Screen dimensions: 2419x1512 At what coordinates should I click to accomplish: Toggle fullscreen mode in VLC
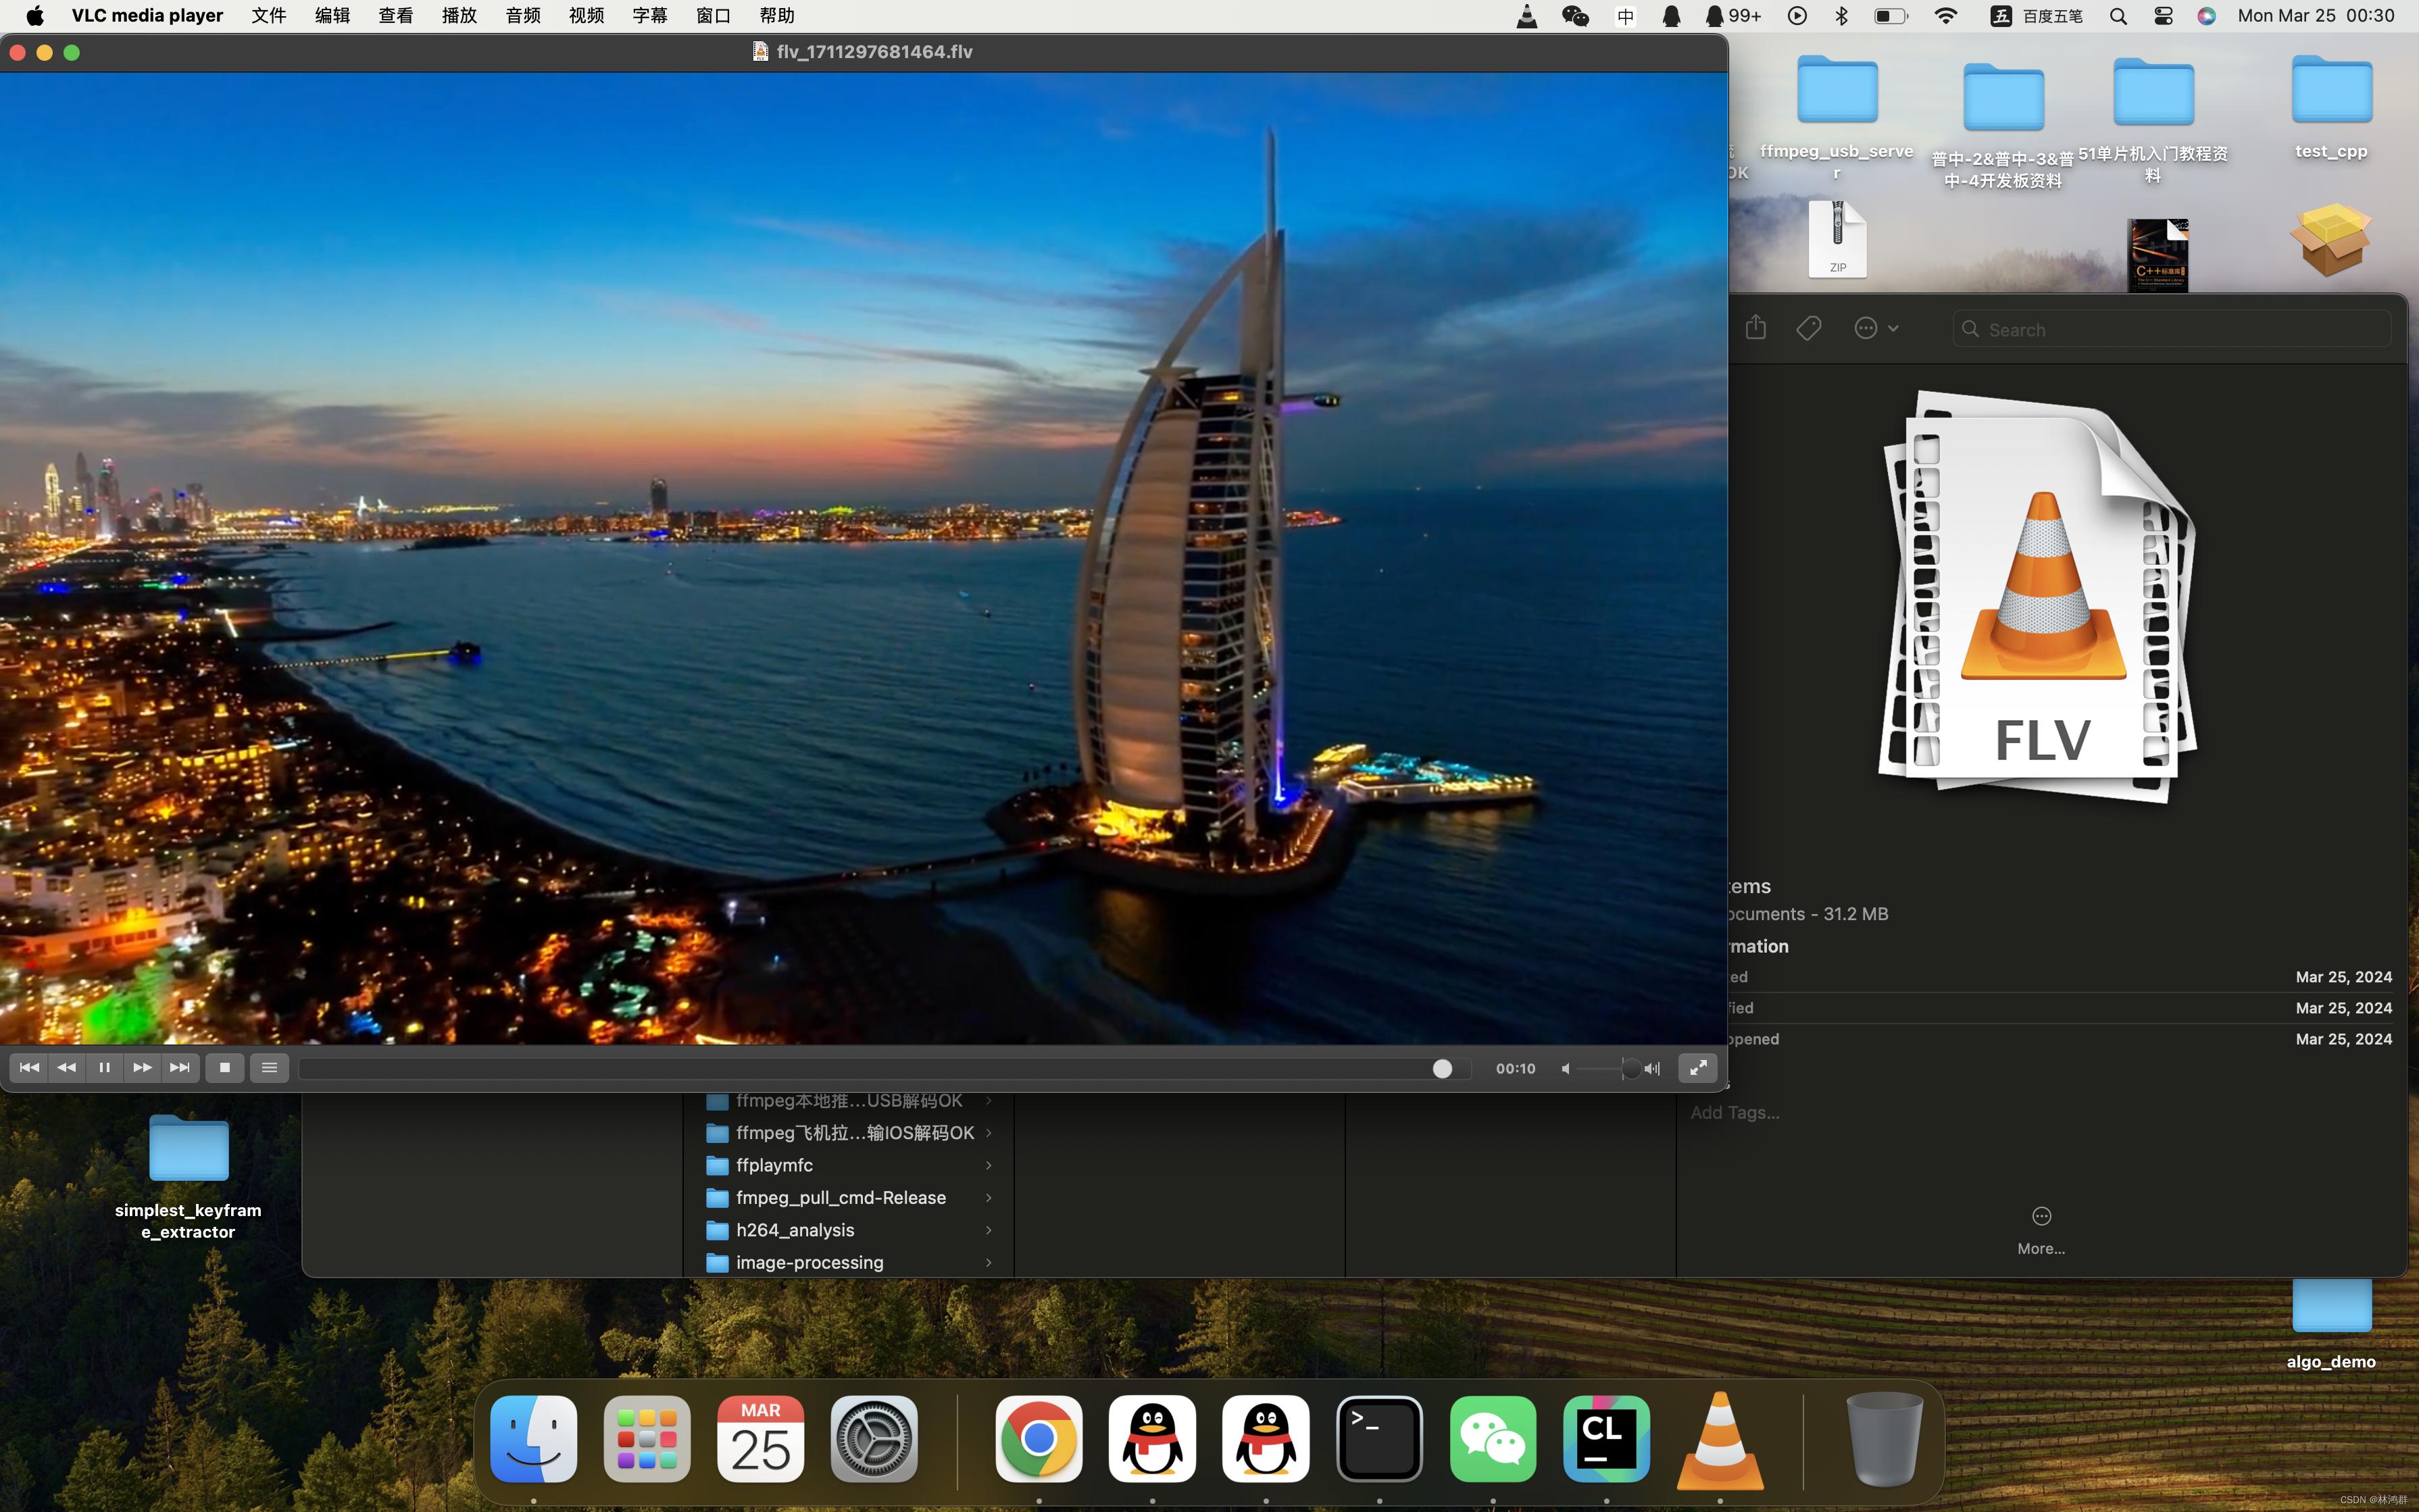pos(1697,1067)
